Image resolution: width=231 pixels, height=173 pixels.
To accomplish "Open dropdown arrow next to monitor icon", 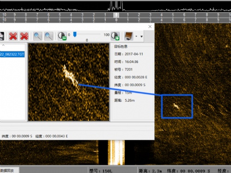I will pyautogui.click(x=136, y=36).
